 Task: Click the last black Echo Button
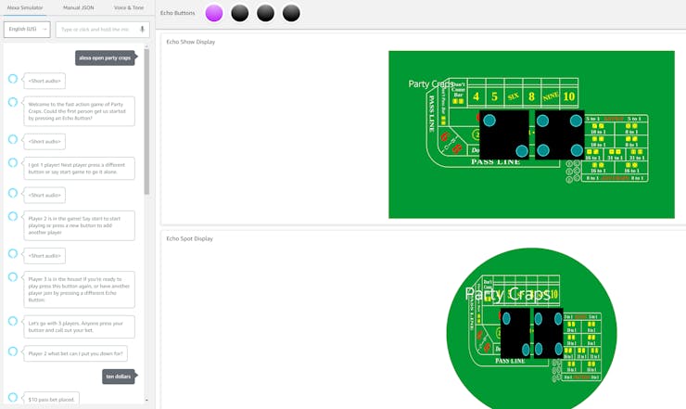tap(291, 13)
